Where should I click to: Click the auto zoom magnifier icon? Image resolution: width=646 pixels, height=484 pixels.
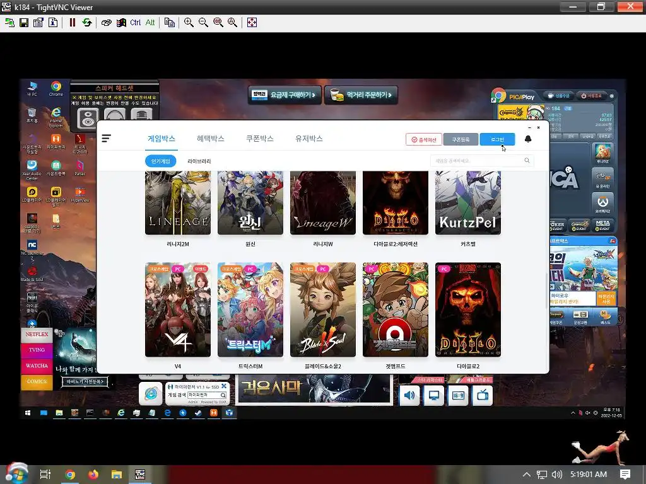click(x=232, y=23)
